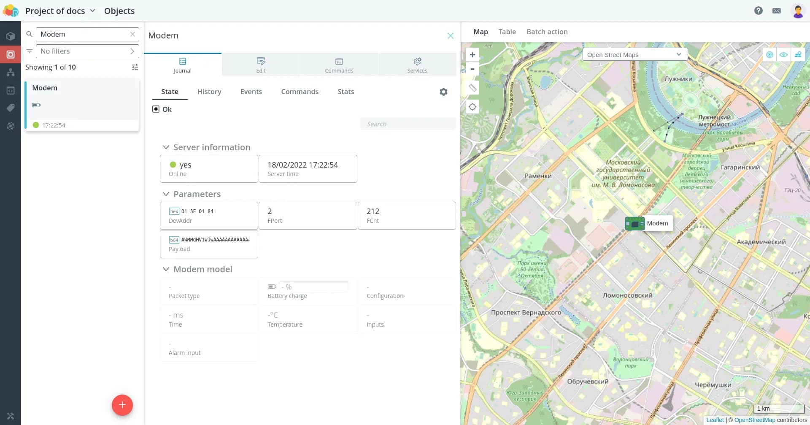The height and width of the screenshot is (425, 810).
Task: Toggle the target layer icon on map
Action: (769, 54)
